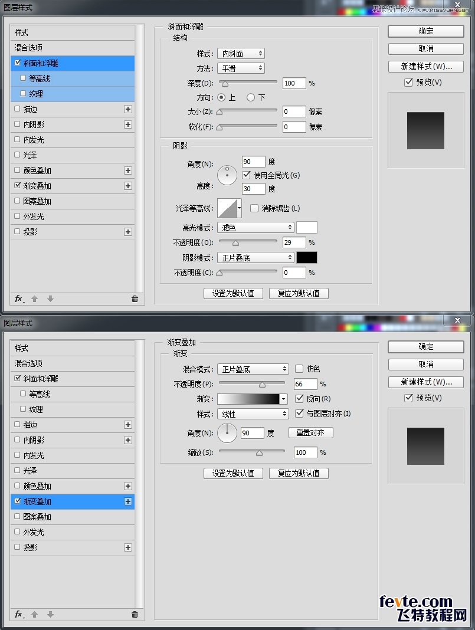Add another 渐变叠加 effect in bottom dialog
475x630 pixels.
(x=128, y=501)
